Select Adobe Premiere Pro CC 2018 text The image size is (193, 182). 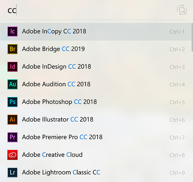(x=62, y=137)
